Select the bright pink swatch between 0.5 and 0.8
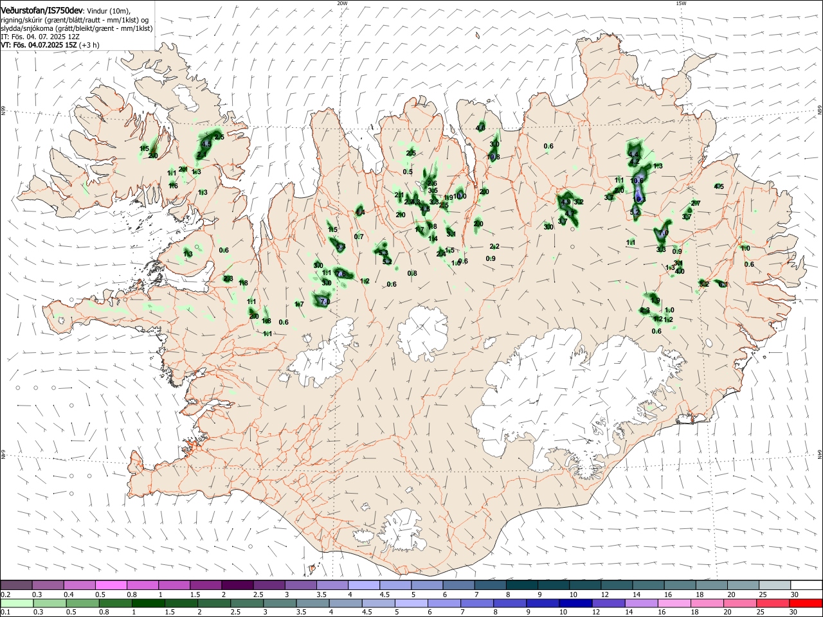 point(111,585)
